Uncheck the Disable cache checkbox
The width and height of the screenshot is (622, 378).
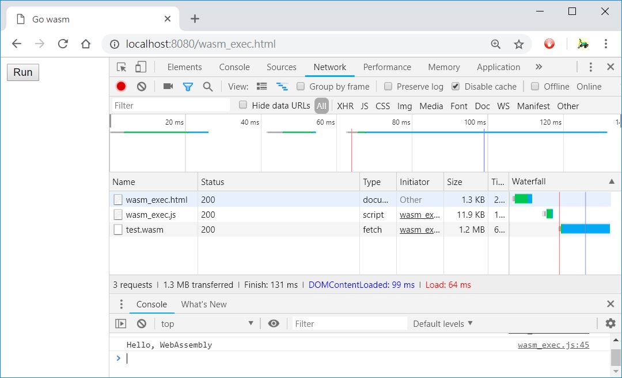pyautogui.click(x=456, y=87)
